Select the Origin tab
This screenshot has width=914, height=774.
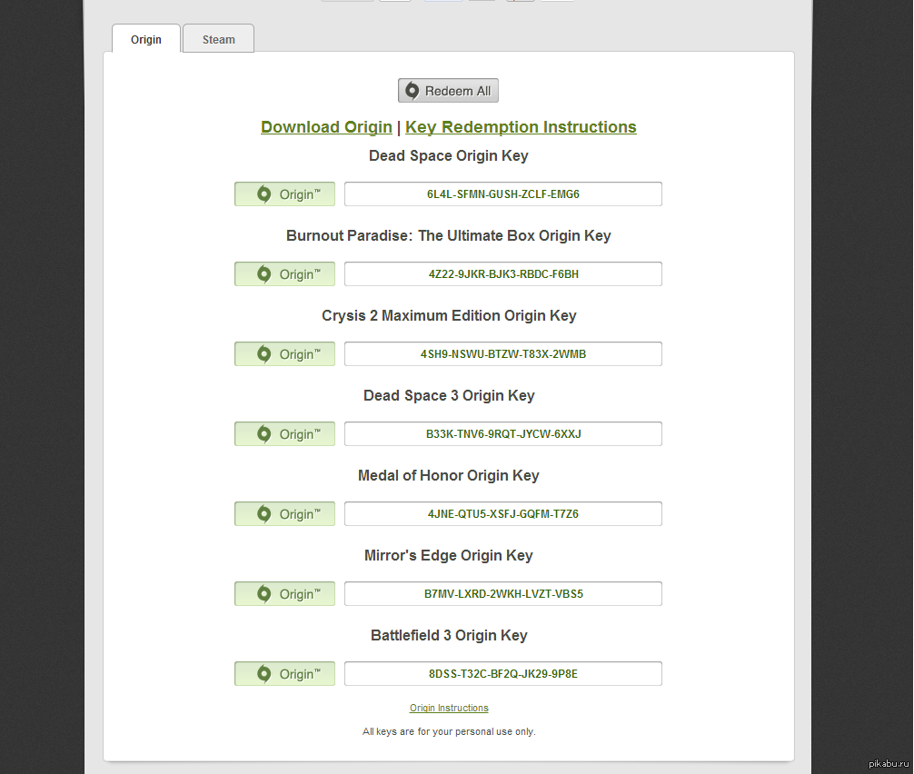(145, 39)
